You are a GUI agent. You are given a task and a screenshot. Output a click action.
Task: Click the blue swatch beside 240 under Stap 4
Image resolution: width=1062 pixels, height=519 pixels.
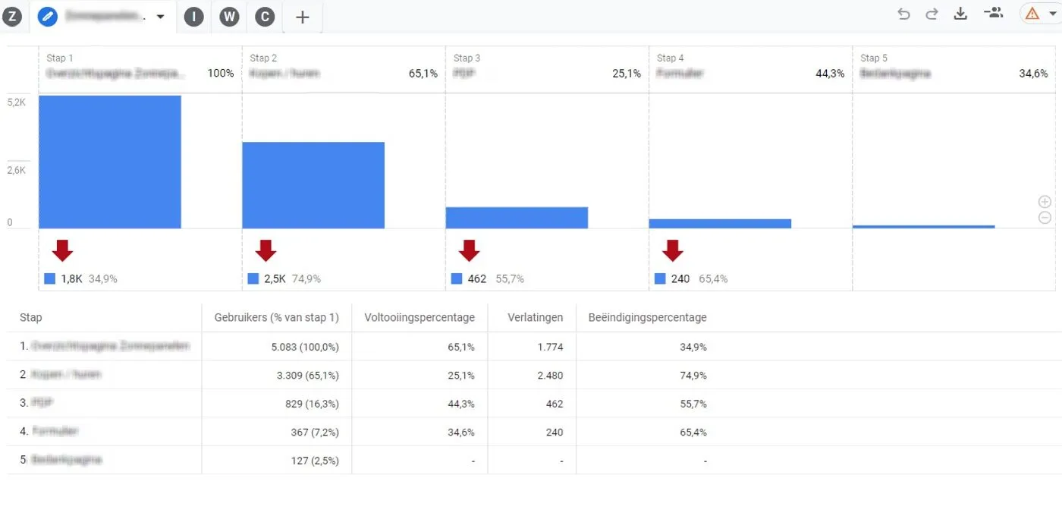pos(659,278)
